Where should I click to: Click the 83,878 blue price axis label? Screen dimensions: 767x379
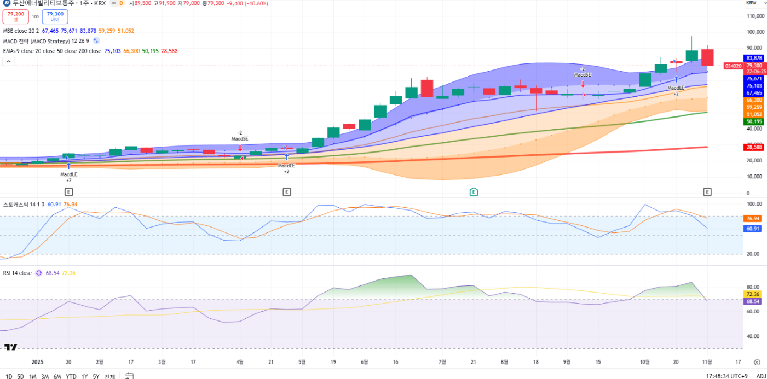pyautogui.click(x=754, y=58)
